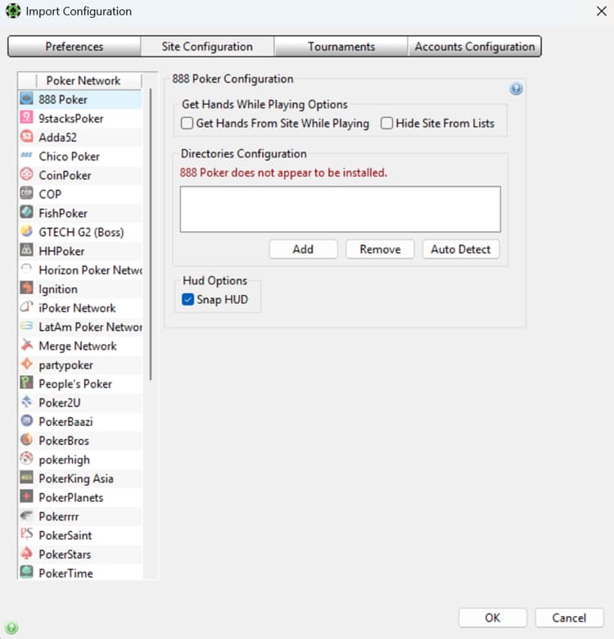Cancel the Import Configuration dialog

[x=569, y=618]
